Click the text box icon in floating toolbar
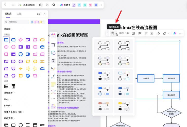Screen dimensions: 187x127 coord(133,33)
